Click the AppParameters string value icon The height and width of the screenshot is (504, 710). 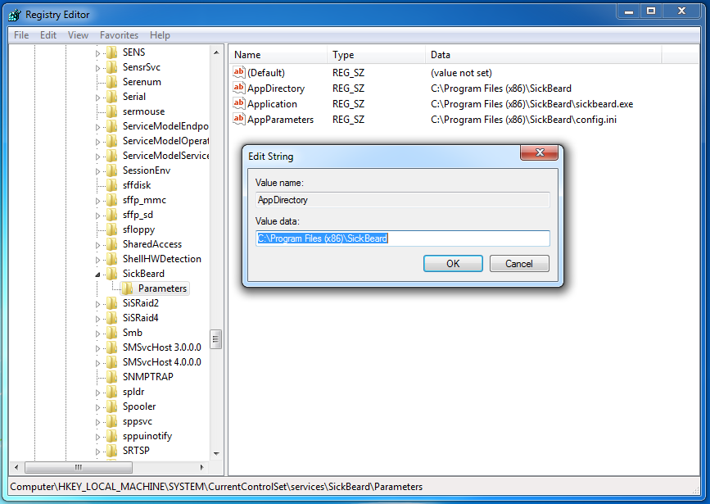point(238,119)
